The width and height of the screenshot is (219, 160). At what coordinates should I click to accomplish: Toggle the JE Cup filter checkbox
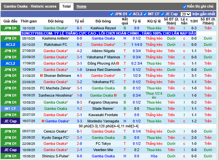pos(163,14)
